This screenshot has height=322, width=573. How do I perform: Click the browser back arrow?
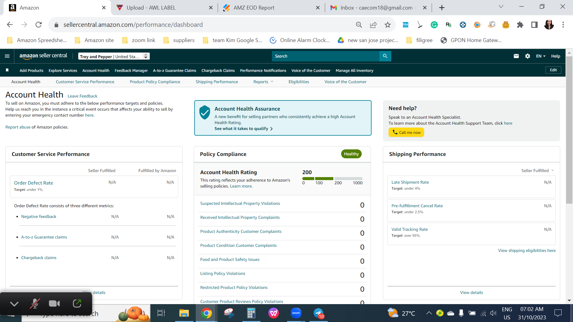pos(10,25)
